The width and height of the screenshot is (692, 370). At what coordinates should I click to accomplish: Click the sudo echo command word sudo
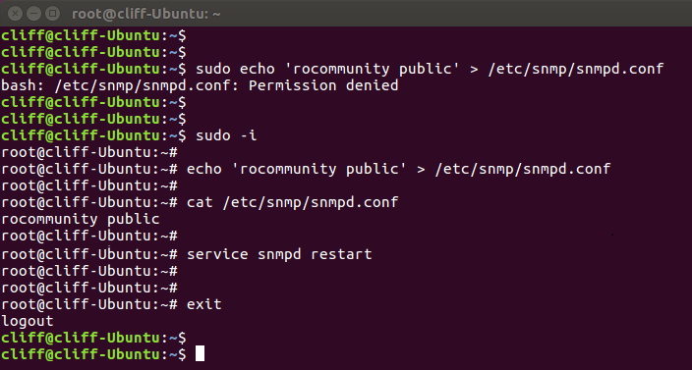pyautogui.click(x=212, y=69)
